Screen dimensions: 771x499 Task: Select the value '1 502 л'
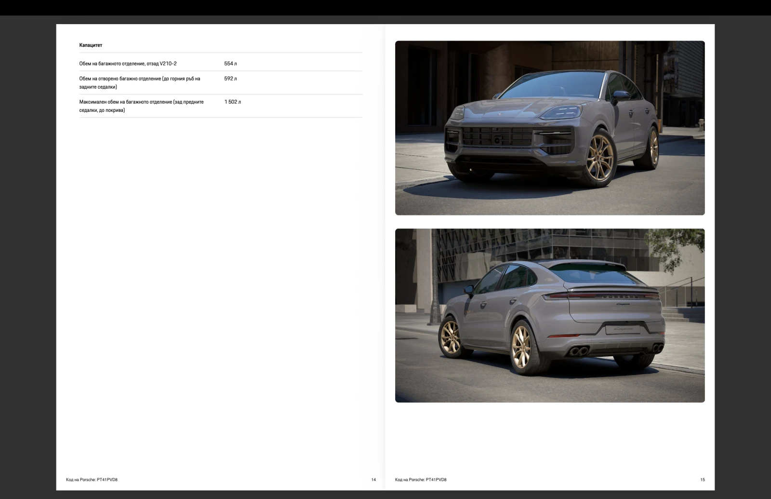[x=232, y=102]
